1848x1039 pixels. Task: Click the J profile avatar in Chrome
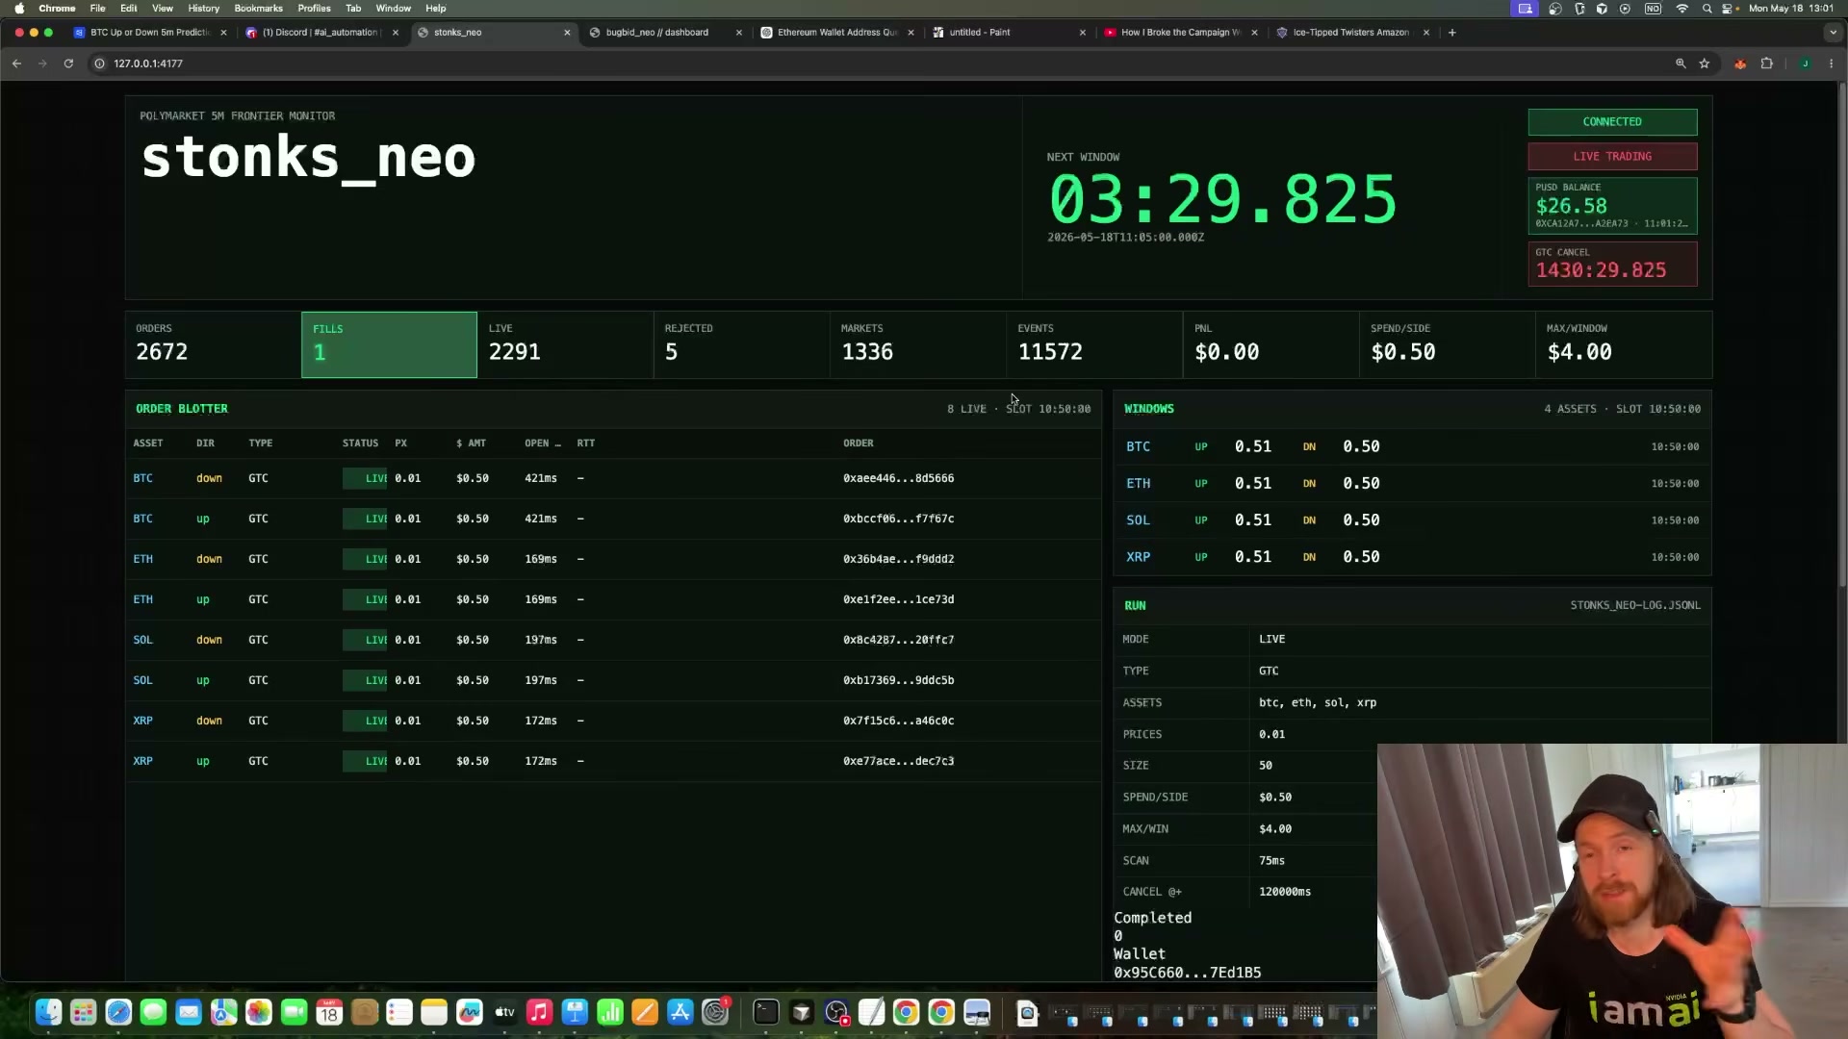pos(1805,63)
